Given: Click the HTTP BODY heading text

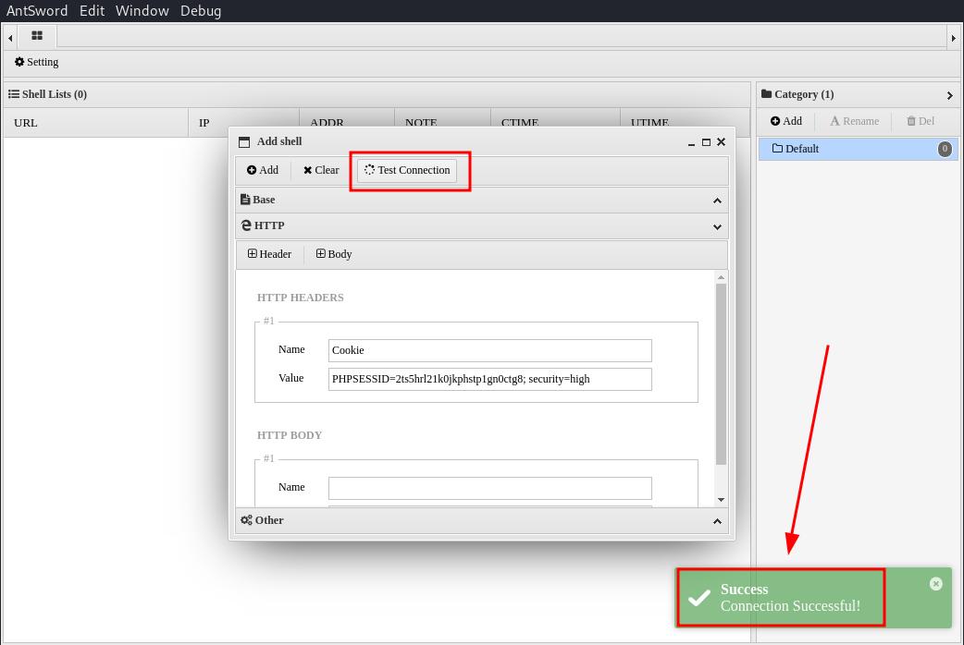Looking at the screenshot, I should 289,435.
